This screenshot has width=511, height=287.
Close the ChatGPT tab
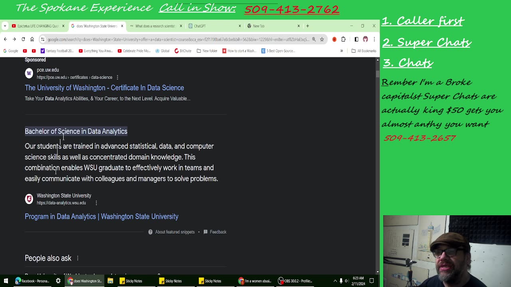(x=240, y=26)
